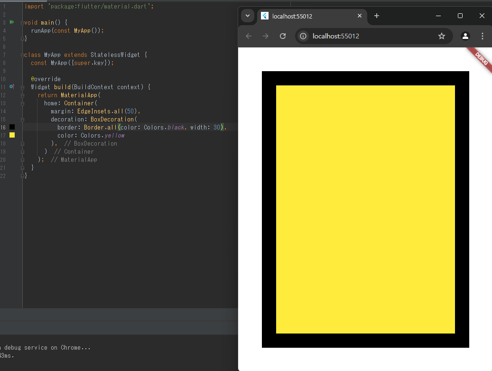The width and height of the screenshot is (492, 371).
Task: Reload the localhost page in Chrome
Action: [283, 36]
